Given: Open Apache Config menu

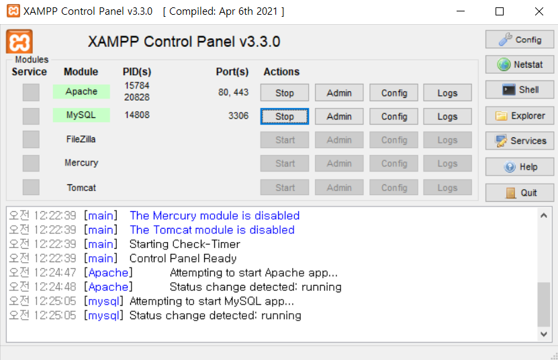Looking at the screenshot, I should (x=394, y=93).
